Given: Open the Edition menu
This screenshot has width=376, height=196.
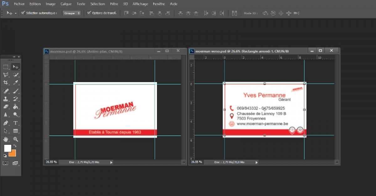Looking at the screenshot, I should click(x=35, y=4).
